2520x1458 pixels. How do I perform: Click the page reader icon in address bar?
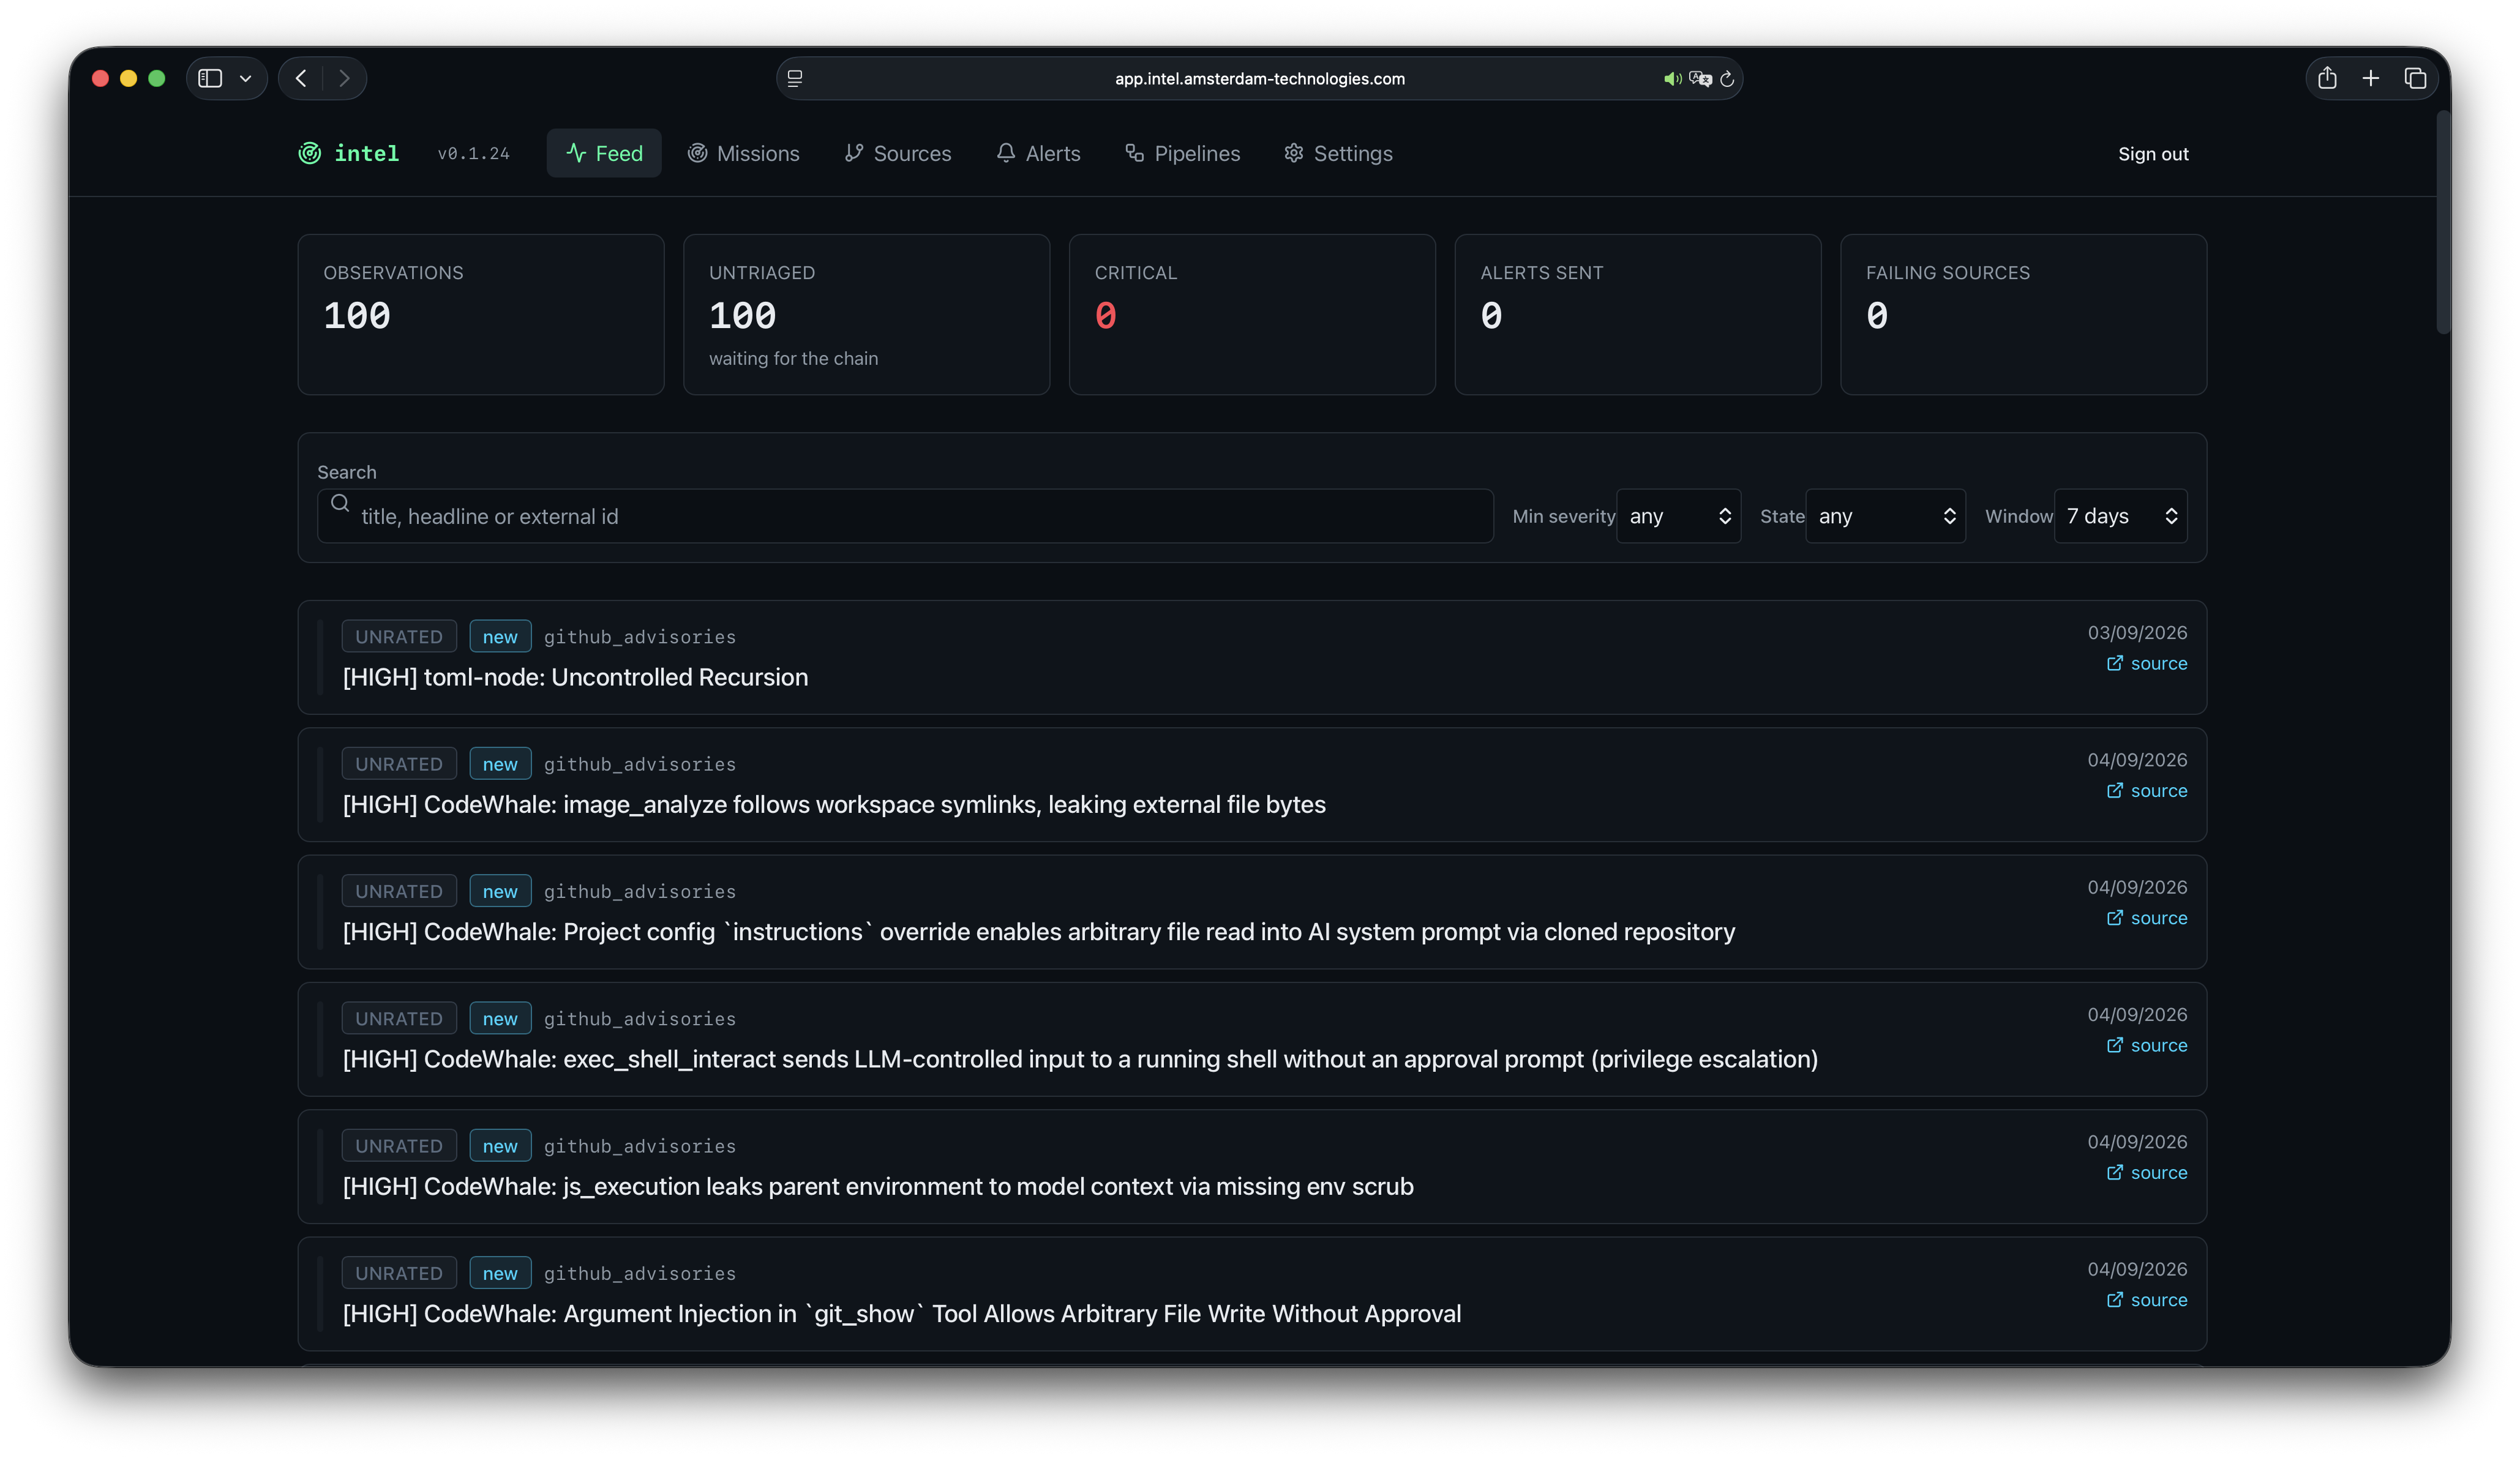pyautogui.click(x=795, y=78)
